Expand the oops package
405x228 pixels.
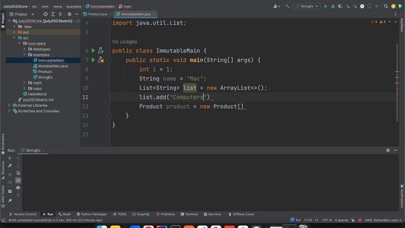tap(24, 89)
